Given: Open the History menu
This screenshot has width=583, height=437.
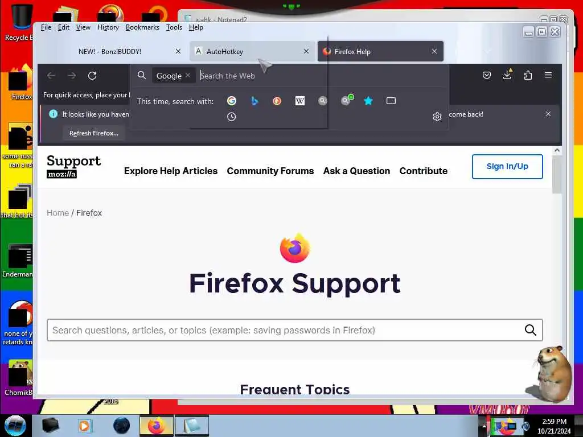Looking at the screenshot, I should coord(108,27).
